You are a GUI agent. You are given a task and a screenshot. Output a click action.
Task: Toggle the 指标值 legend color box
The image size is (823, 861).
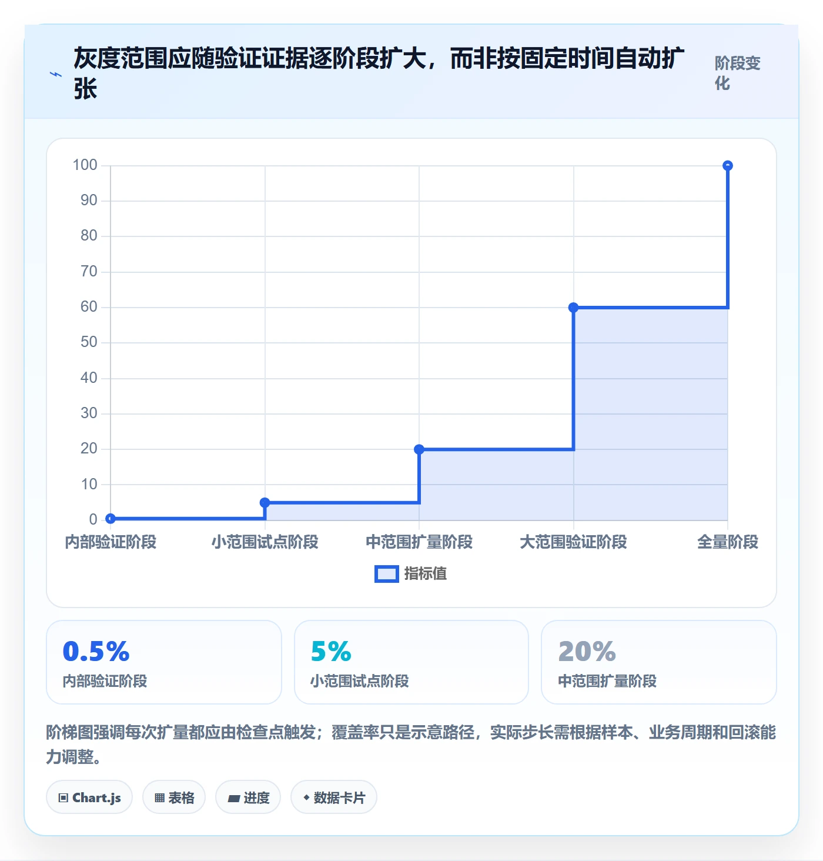tap(387, 574)
